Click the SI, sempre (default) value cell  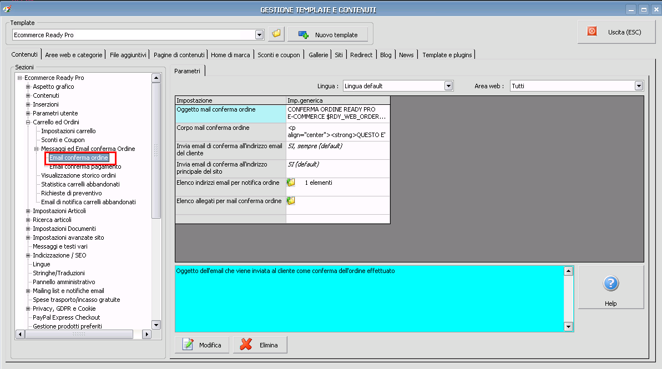[x=338, y=150]
